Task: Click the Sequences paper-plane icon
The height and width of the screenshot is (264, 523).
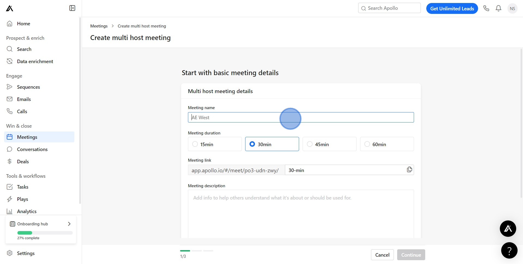Action: coord(10,87)
